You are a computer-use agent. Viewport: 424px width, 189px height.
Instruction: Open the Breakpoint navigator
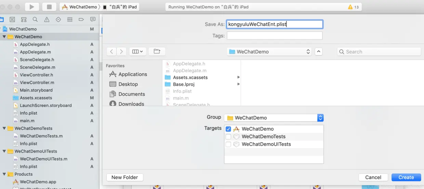[81, 19]
